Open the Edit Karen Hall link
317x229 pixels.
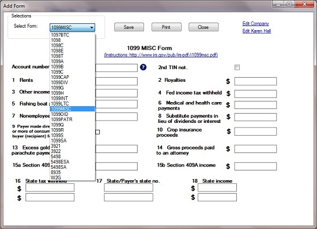point(257,31)
